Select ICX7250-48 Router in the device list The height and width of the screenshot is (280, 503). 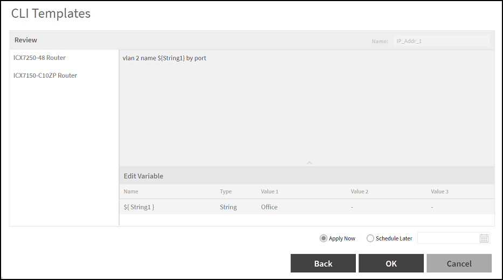(x=39, y=58)
